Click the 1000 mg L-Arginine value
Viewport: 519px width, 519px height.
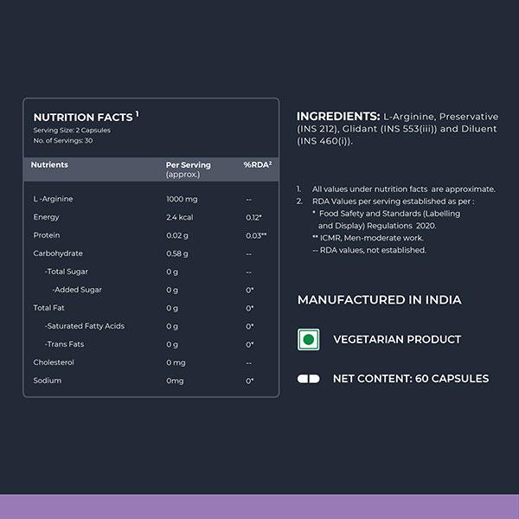(x=182, y=199)
